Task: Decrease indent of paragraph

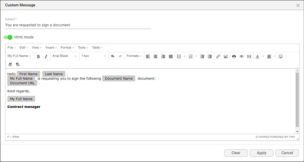Action: click(x=202, y=56)
